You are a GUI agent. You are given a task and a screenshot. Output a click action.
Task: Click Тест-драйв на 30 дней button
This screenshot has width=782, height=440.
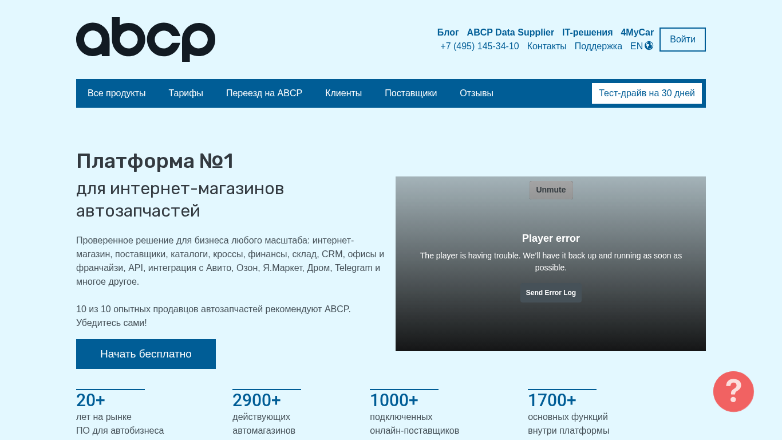pos(647,93)
